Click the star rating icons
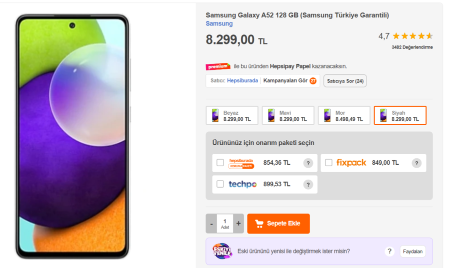This screenshot has width=450, height=268. point(412,36)
